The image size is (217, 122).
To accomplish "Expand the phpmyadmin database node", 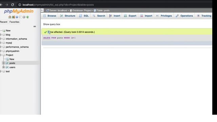I will point(1,51).
